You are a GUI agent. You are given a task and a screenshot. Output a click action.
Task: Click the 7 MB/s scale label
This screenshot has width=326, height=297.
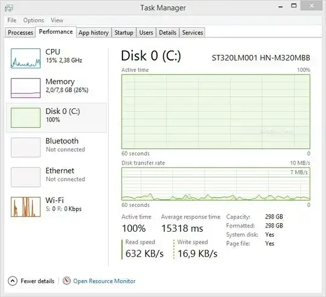tap(299, 172)
